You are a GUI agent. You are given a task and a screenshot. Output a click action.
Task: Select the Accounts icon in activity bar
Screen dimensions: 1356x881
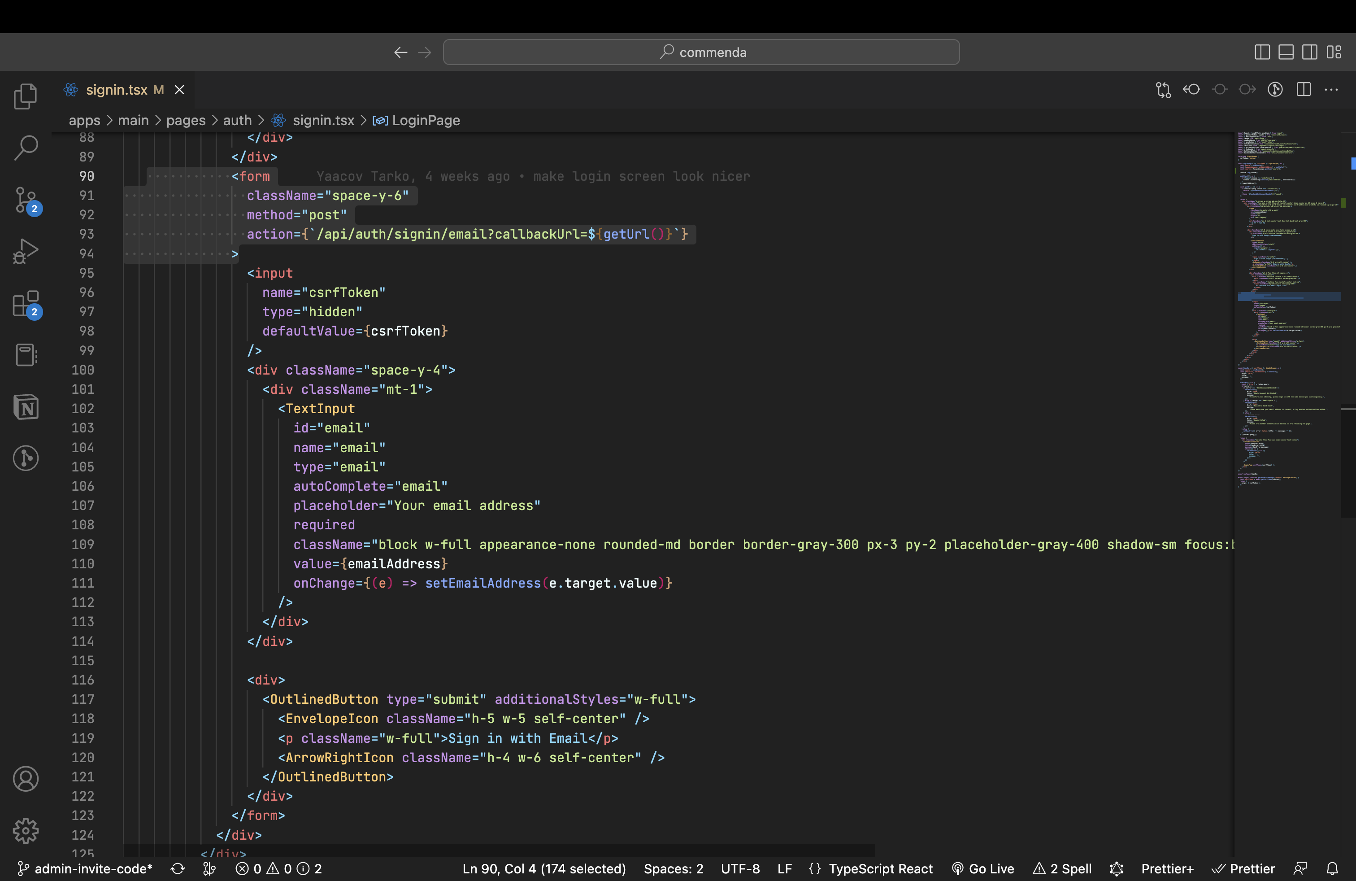(x=26, y=779)
